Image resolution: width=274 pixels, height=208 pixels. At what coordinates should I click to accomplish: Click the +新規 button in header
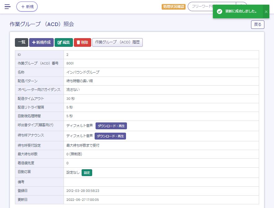(x=27, y=7)
